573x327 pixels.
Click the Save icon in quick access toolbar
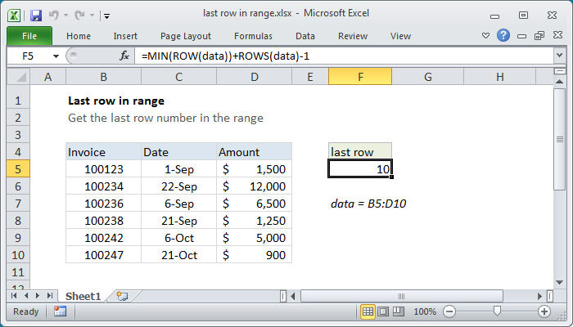click(x=36, y=14)
